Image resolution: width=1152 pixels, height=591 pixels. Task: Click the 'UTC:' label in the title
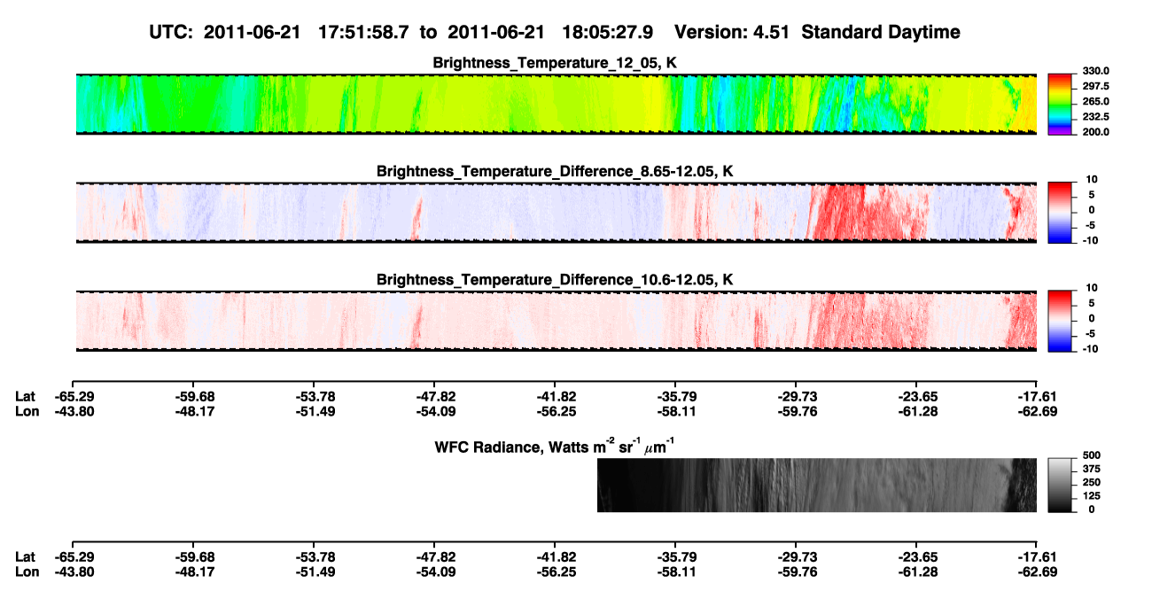(x=173, y=33)
